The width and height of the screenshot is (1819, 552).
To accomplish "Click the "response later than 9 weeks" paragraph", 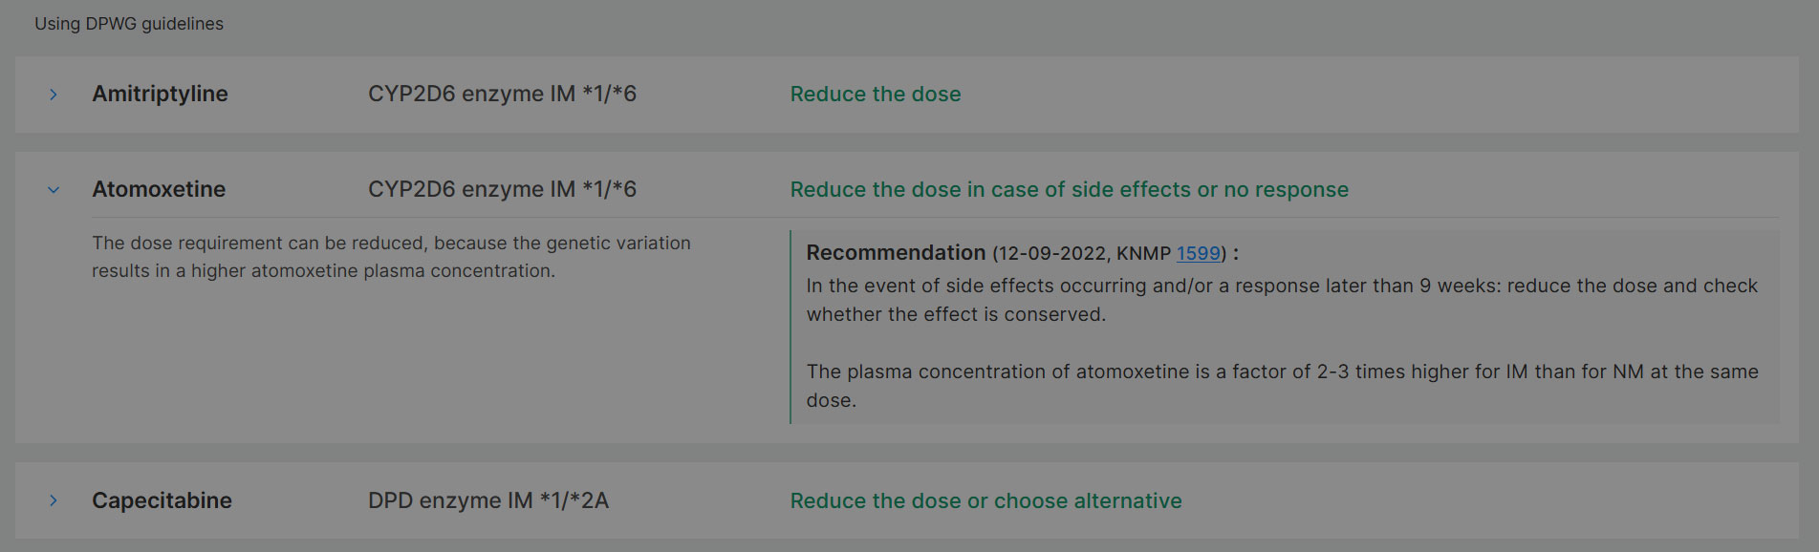I will point(1281,300).
